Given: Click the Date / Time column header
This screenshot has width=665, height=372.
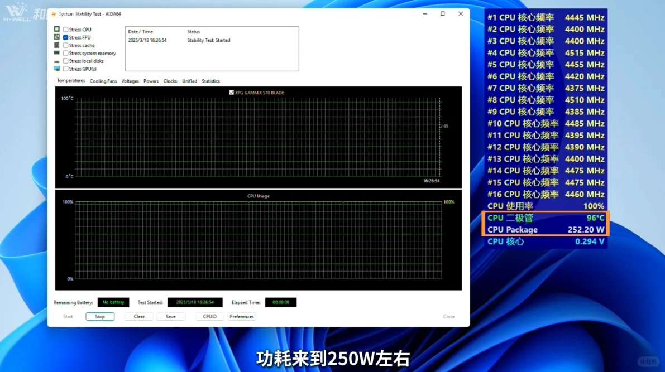Looking at the screenshot, I should 140,32.
